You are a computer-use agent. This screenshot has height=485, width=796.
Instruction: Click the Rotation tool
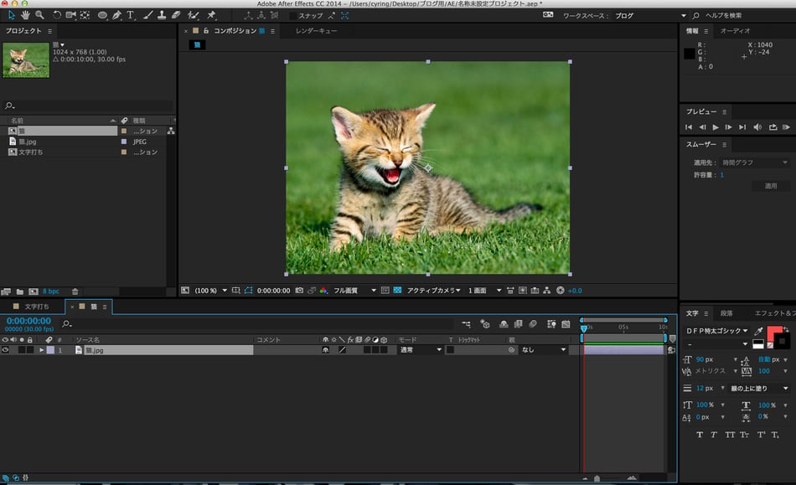(x=57, y=15)
